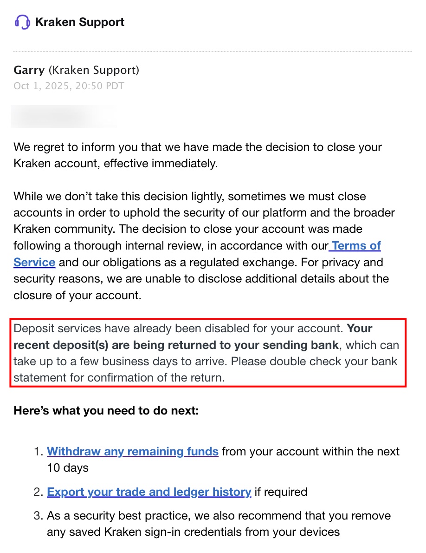Click the Deposit services have already been disabled sentence
The height and width of the screenshot is (553, 426).
[x=178, y=329]
